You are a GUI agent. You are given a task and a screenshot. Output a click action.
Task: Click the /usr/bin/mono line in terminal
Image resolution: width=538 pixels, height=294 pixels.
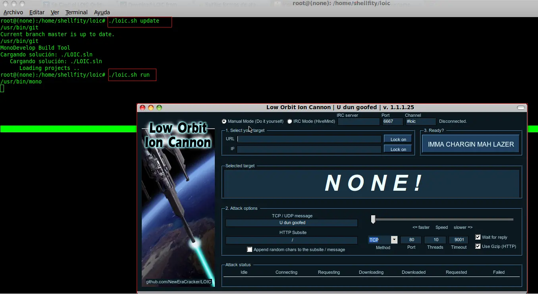pyautogui.click(x=21, y=81)
